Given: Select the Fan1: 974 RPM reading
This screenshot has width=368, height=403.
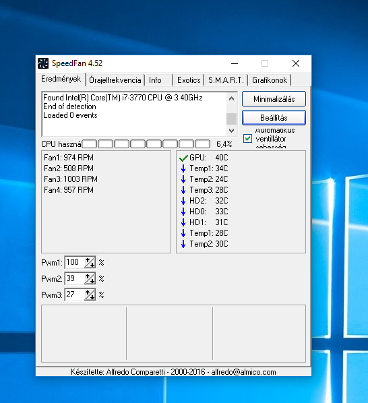Looking at the screenshot, I should pyautogui.click(x=69, y=158).
